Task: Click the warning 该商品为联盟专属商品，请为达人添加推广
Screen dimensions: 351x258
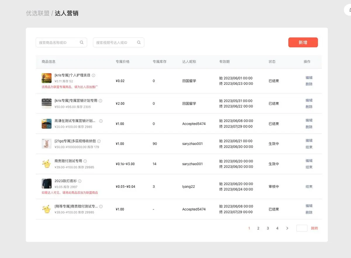Action: tap(70, 87)
